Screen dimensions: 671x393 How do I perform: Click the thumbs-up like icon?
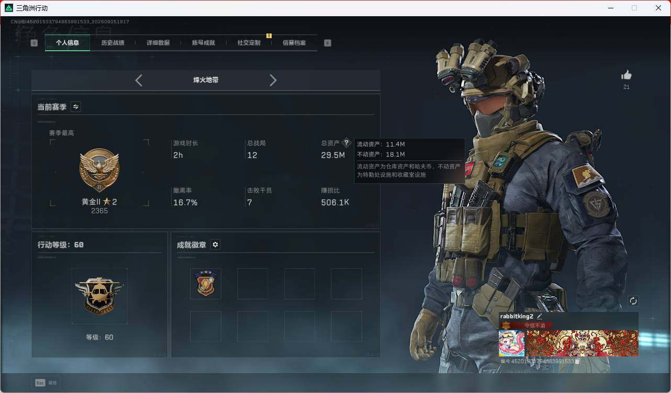626,75
